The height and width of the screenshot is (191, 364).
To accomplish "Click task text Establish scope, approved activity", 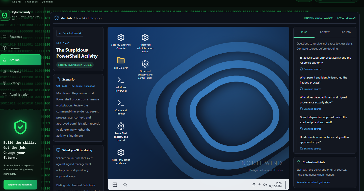I will [x=325, y=60].
